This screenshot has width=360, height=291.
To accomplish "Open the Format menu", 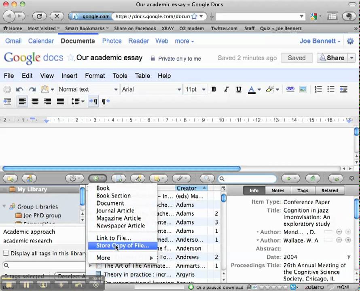I will pos(95,76).
